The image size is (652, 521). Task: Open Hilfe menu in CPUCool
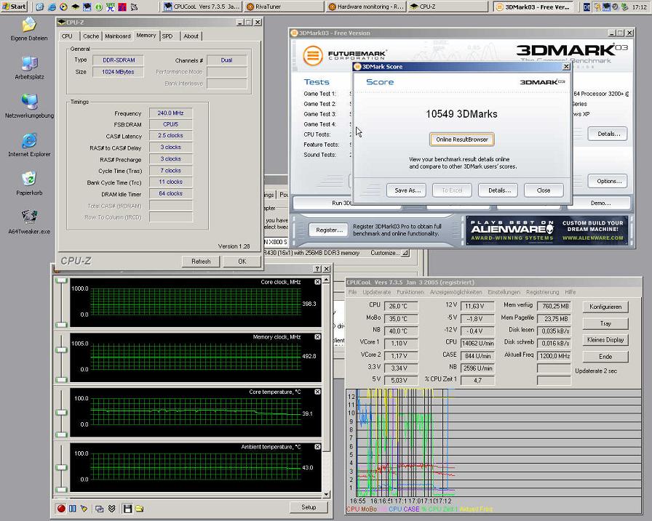[570, 292]
